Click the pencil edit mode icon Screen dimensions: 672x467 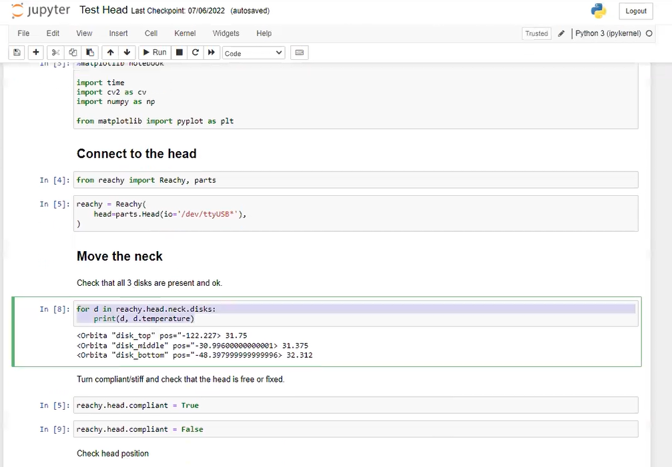click(x=561, y=33)
